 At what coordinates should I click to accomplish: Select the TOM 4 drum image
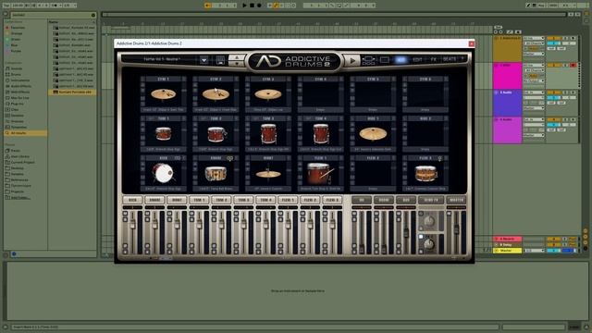pos(321,133)
